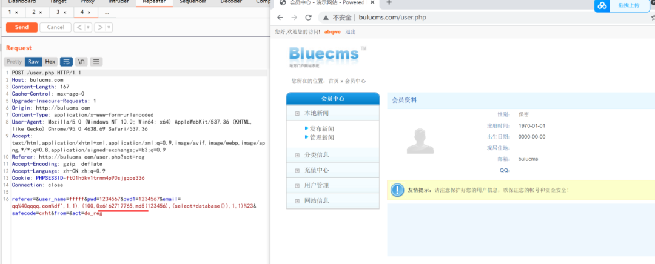Click the Bluecms logo
655x264 pixels.
pyautogui.click(x=327, y=57)
